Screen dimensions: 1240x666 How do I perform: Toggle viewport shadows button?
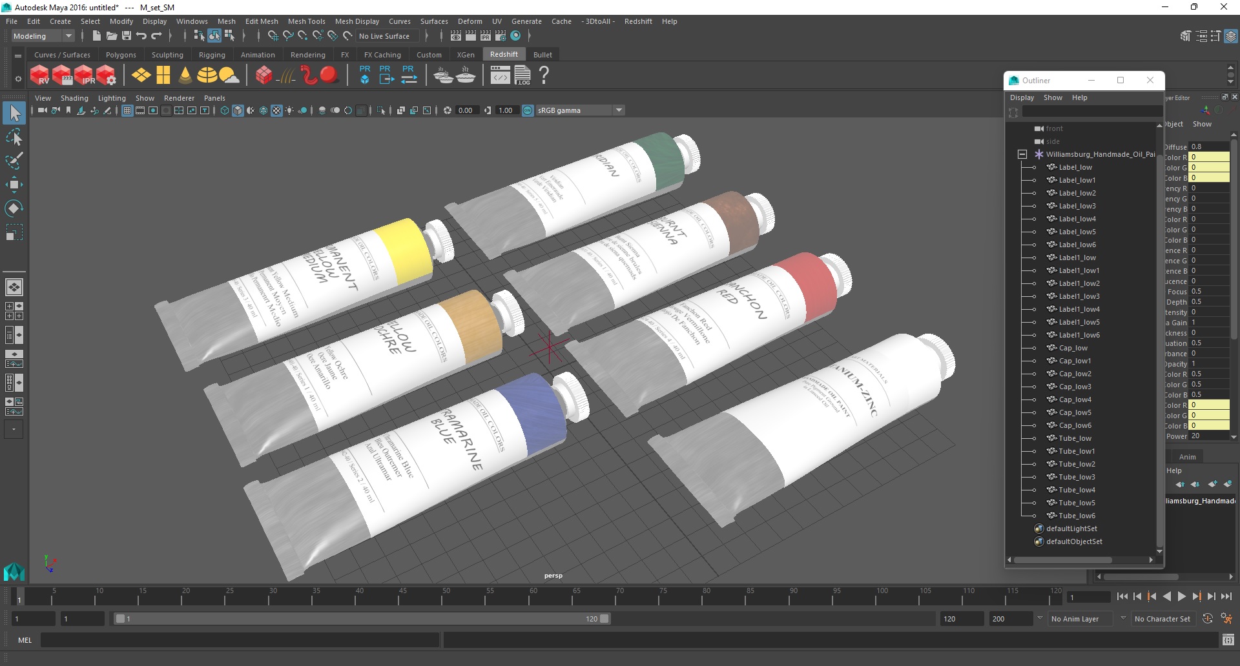click(x=302, y=110)
